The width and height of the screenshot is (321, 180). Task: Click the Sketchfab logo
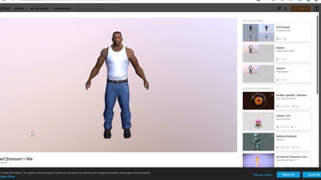[x=5, y=8]
